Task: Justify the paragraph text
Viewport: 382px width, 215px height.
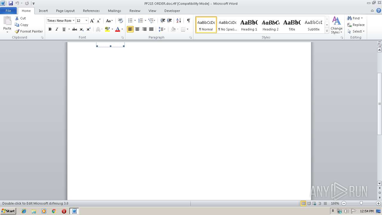Action: click(x=151, y=29)
